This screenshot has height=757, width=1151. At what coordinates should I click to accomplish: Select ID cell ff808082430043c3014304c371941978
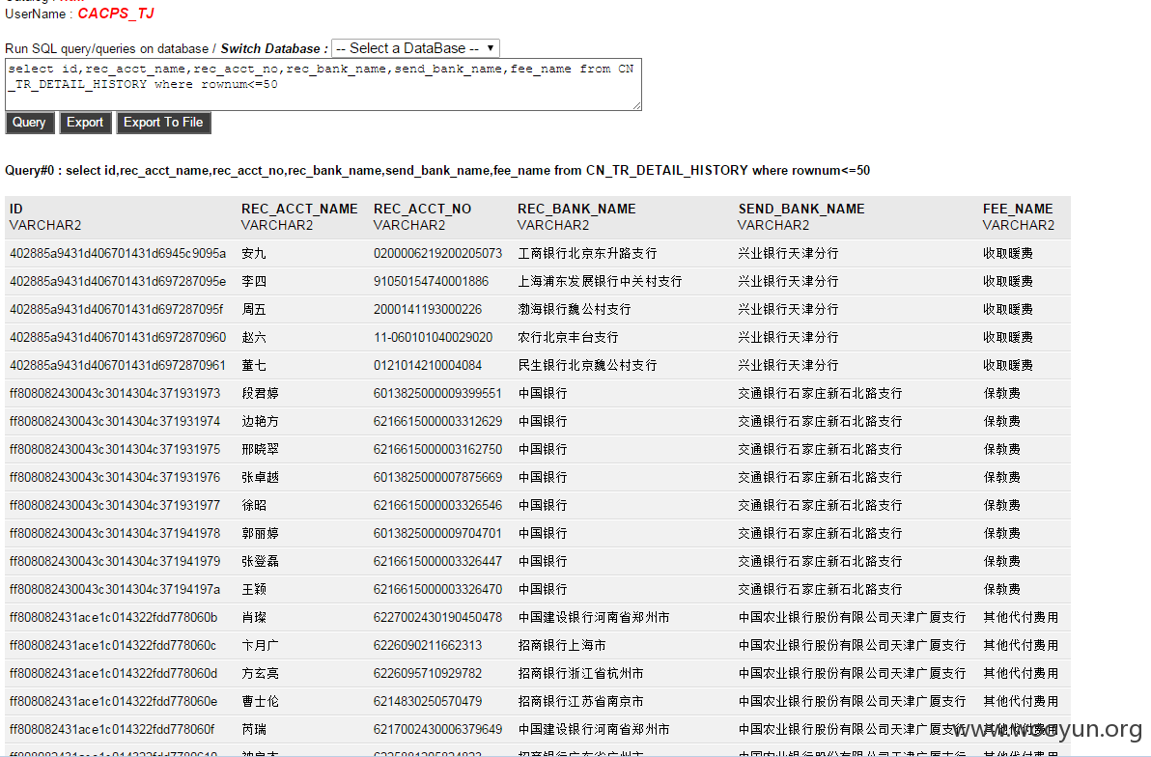pyautogui.click(x=115, y=532)
